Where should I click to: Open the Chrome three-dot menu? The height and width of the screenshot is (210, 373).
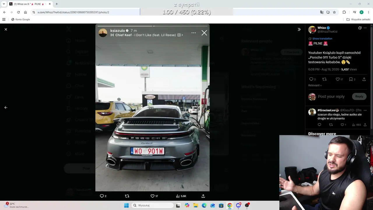tap(369, 12)
